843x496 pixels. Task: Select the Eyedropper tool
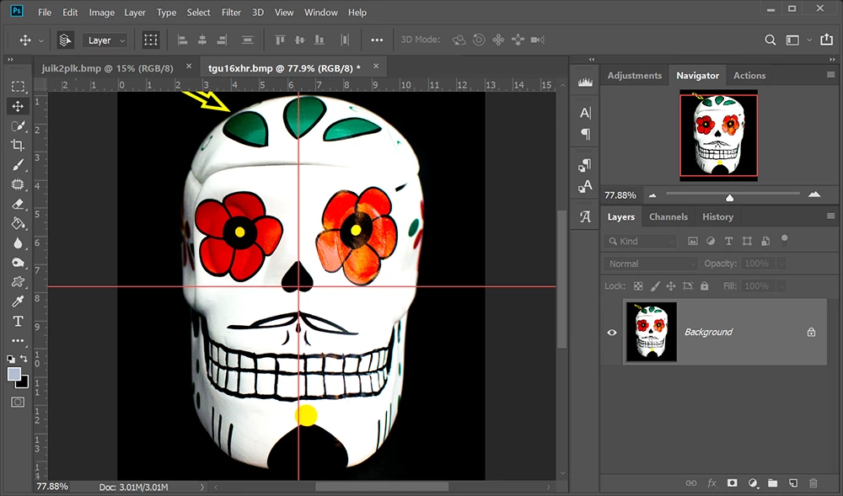(x=18, y=301)
